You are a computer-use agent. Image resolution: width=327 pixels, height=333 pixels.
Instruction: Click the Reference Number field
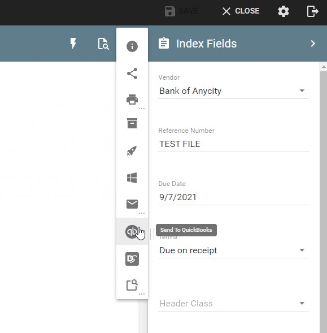click(233, 144)
